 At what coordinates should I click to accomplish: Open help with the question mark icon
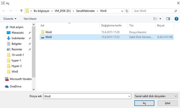point(176,19)
